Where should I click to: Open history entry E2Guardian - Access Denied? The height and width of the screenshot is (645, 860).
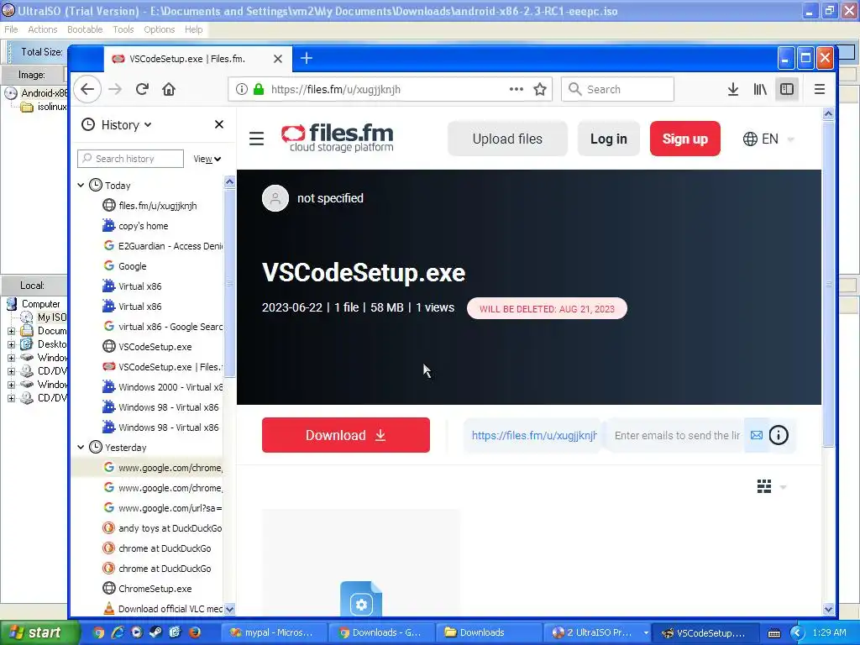coord(162,246)
